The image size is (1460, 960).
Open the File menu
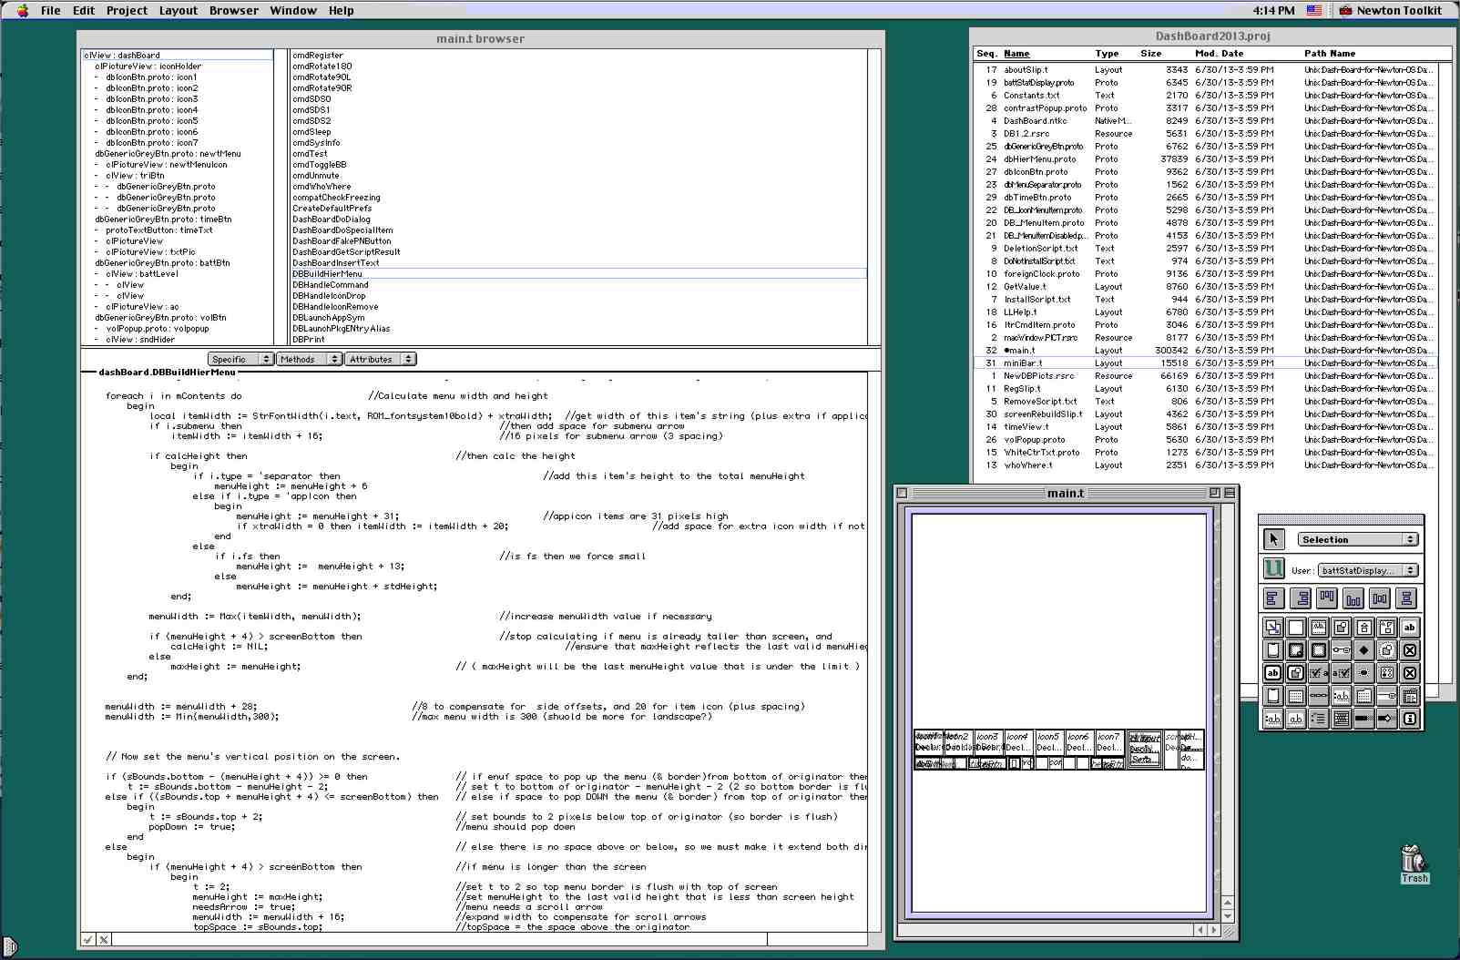tap(51, 10)
